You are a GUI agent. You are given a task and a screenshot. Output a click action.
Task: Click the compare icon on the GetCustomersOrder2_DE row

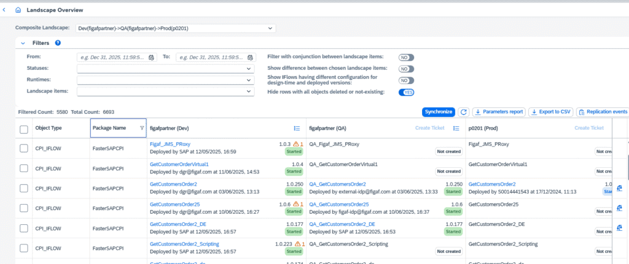pos(620,228)
